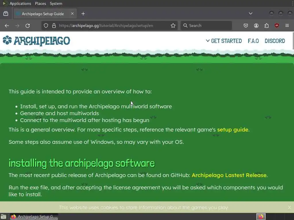Click the Firefox workspace switcher thumbnail
Viewport: 294px width, 220px height.
point(261,217)
